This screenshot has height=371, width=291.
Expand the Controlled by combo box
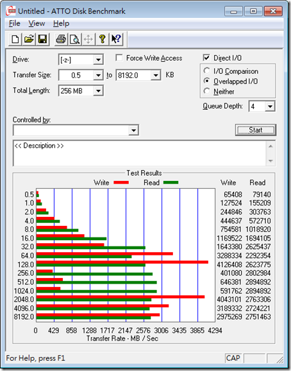133,130
